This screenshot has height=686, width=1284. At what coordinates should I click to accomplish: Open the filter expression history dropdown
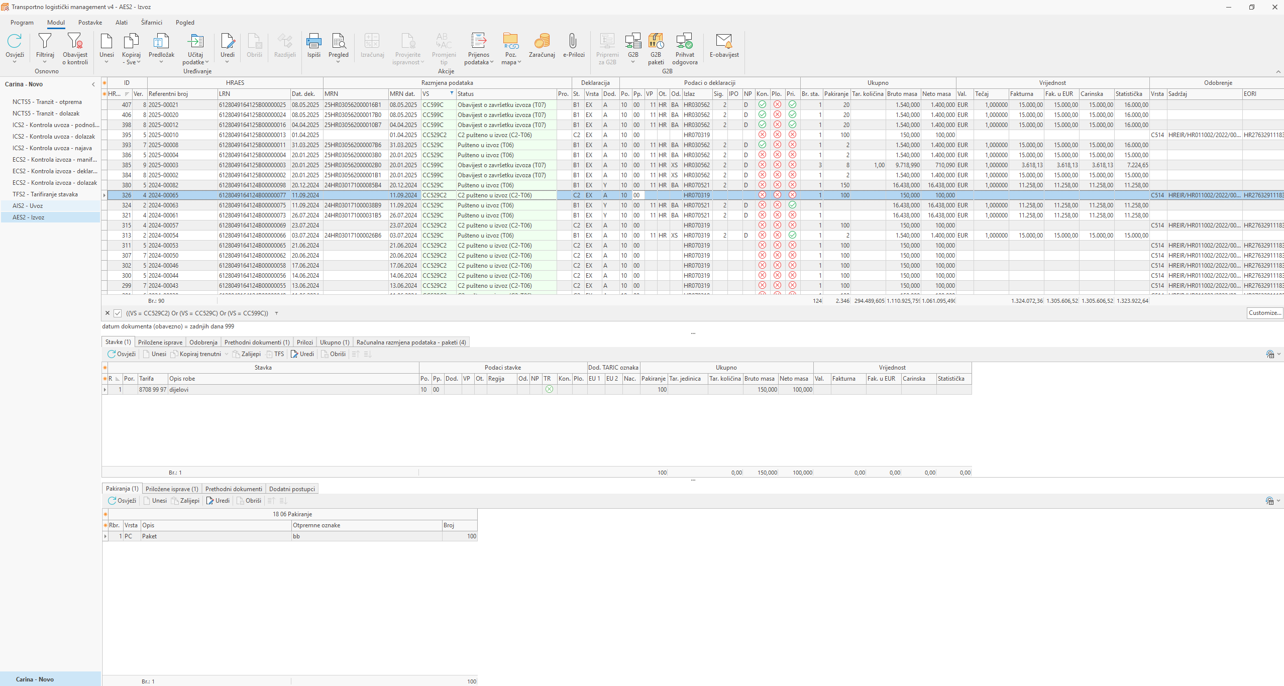276,313
